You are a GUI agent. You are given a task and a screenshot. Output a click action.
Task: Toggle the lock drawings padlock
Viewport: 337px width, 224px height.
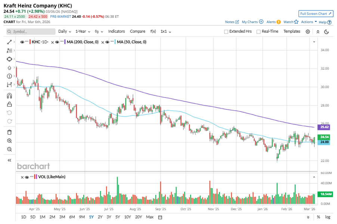[x=9, y=104]
